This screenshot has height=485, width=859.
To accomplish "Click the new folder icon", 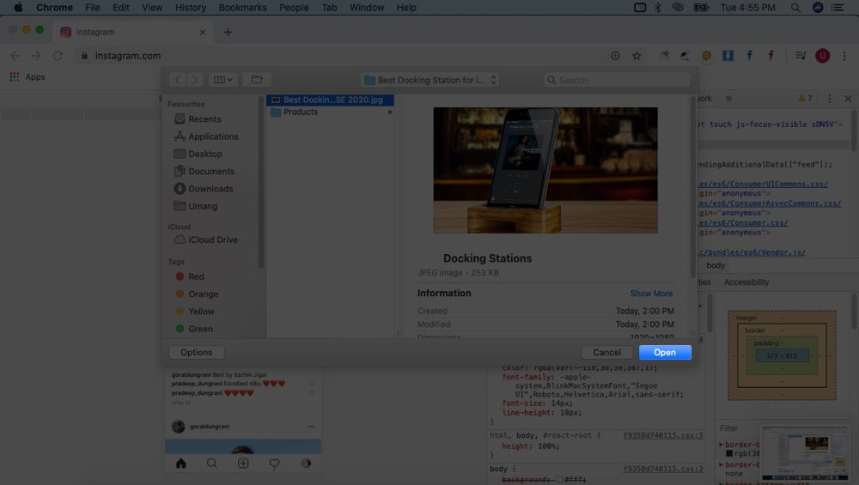I will (x=257, y=80).
